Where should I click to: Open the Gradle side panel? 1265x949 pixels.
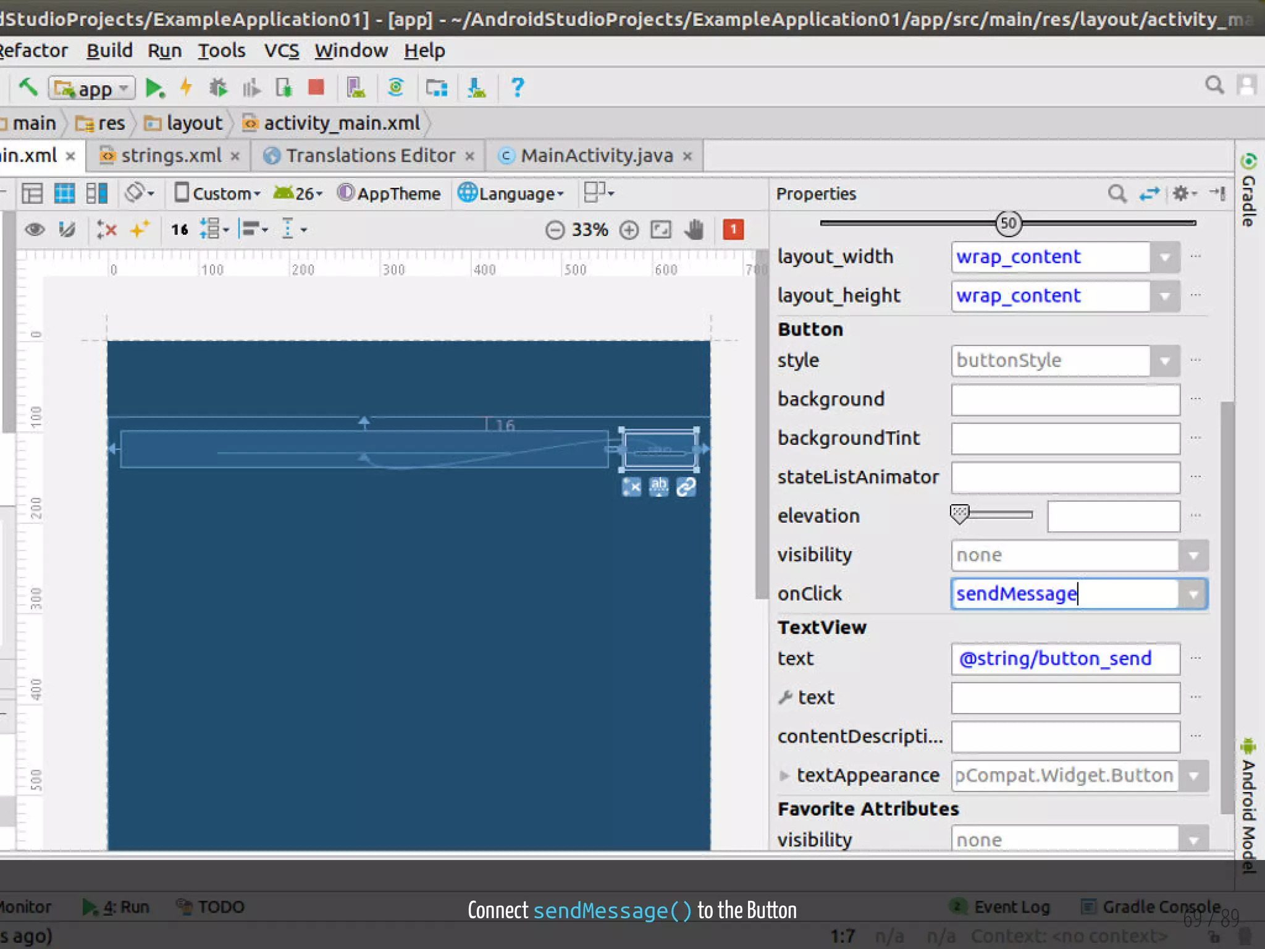[x=1248, y=190]
